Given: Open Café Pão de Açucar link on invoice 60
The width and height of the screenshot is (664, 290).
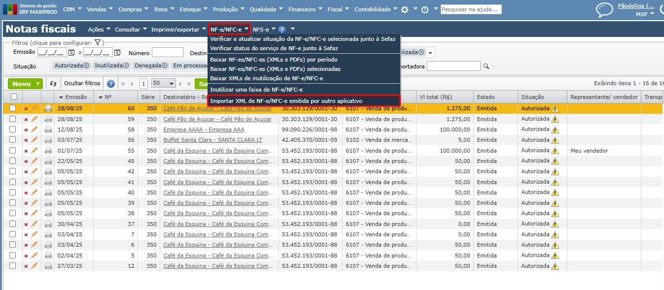Looking at the screenshot, I should coord(217,108).
